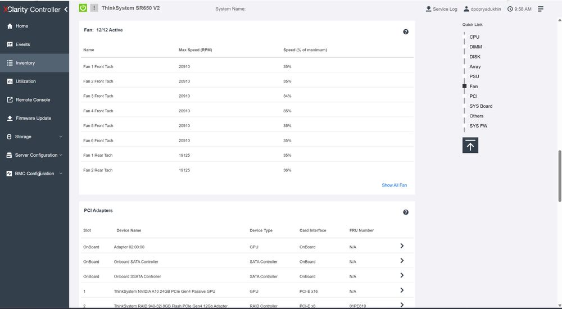Open Remote Console page
This screenshot has width=562, height=309.
[33, 99]
